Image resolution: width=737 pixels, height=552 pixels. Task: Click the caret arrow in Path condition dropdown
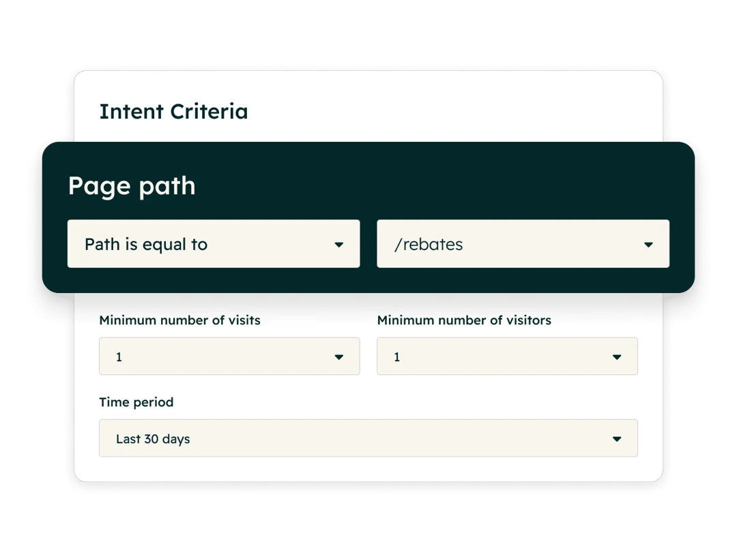coord(338,245)
